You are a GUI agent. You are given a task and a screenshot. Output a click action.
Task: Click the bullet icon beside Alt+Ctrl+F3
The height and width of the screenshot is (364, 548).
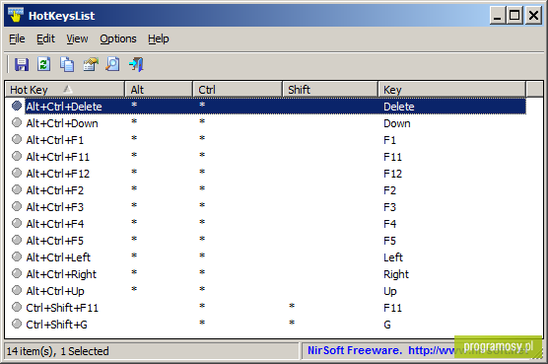coord(17,206)
